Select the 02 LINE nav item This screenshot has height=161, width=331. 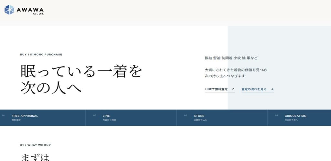pos(131,118)
